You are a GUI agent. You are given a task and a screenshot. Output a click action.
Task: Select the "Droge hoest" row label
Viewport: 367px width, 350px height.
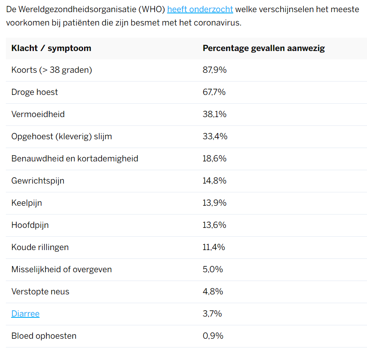pyautogui.click(x=35, y=92)
